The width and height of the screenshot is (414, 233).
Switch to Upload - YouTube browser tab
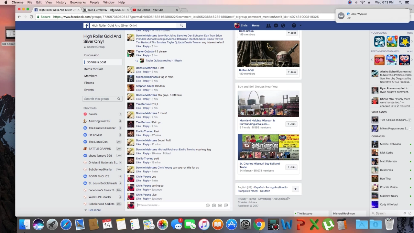tap(155, 10)
